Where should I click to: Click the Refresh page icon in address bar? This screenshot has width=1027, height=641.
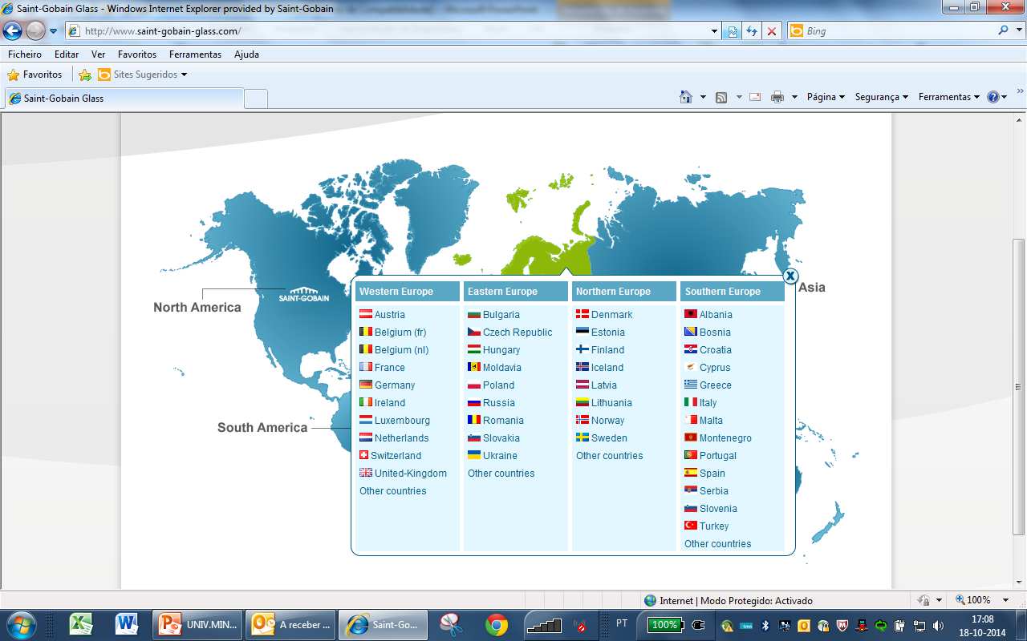(x=752, y=31)
